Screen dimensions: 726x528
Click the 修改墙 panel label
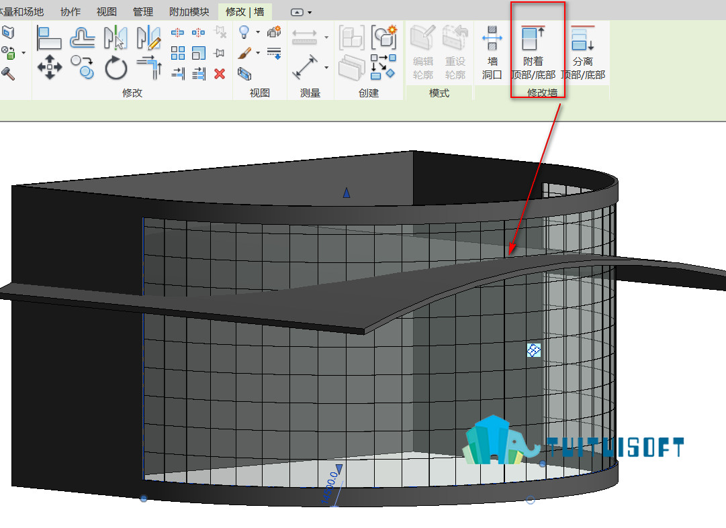click(542, 93)
